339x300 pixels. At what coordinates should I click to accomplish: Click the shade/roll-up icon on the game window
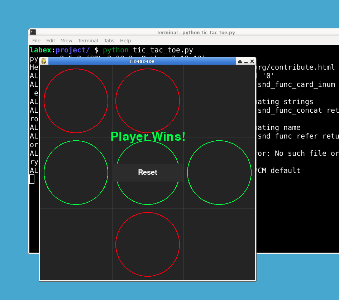tap(240, 61)
